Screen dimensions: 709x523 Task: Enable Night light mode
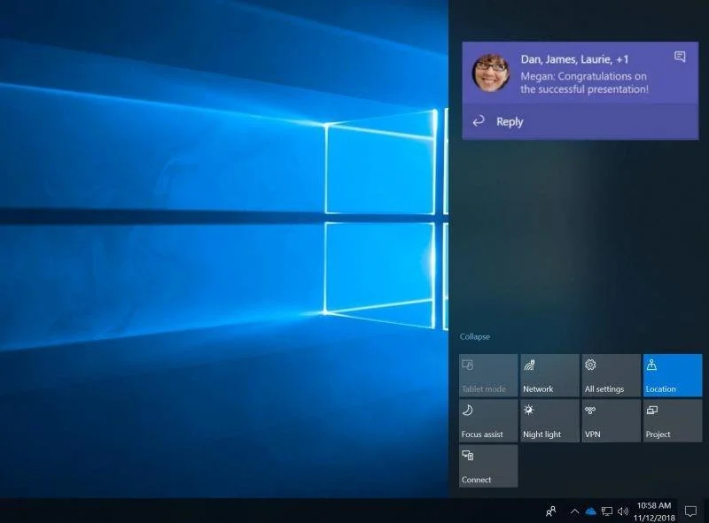coord(548,419)
